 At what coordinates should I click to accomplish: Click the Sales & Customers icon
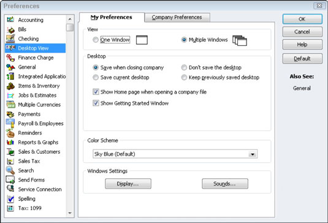tap(10, 152)
